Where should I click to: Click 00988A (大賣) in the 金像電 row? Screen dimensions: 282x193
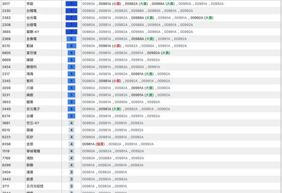pyautogui.click(x=143, y=39)
